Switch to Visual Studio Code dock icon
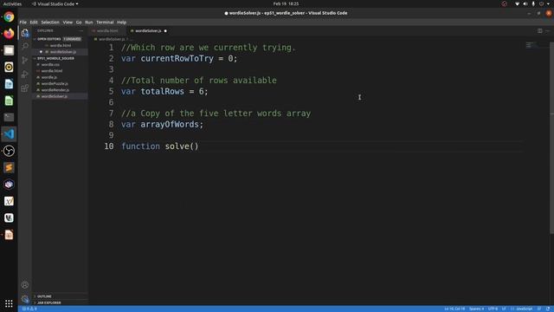Image resolution: width=554 pixels, height=312 pixels. click(x=9, y=134)
